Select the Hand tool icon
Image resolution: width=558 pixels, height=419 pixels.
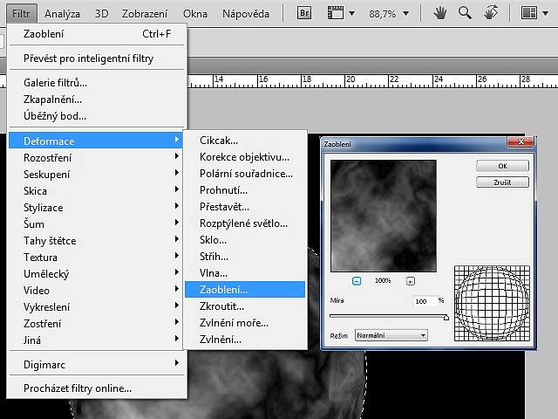pos(440,14)
